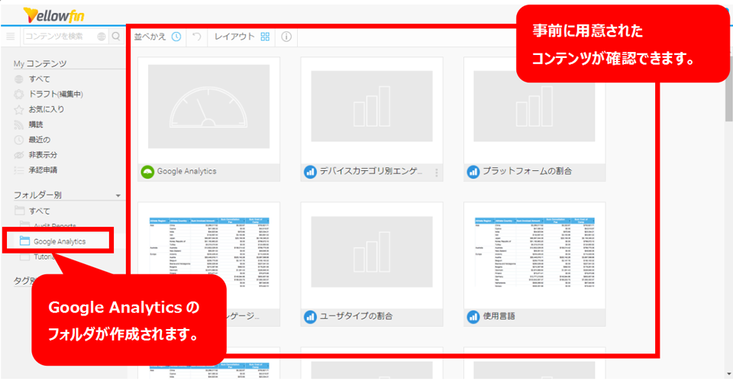
Task: Open 非表示分 hidden items
Action: tap(43, 155)
